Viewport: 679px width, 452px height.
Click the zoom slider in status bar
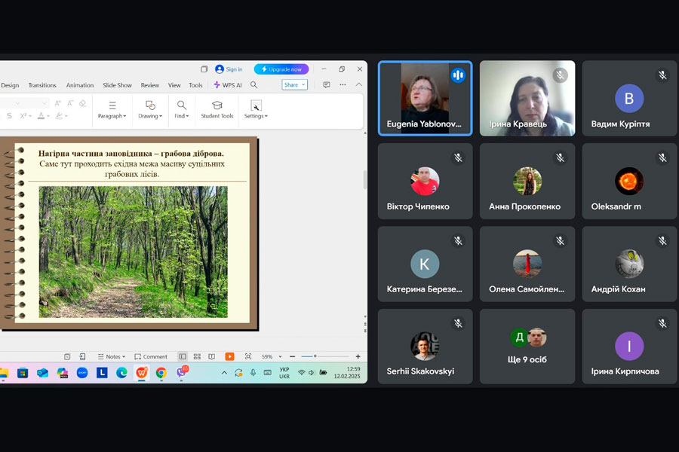click(x=315, y=356)
